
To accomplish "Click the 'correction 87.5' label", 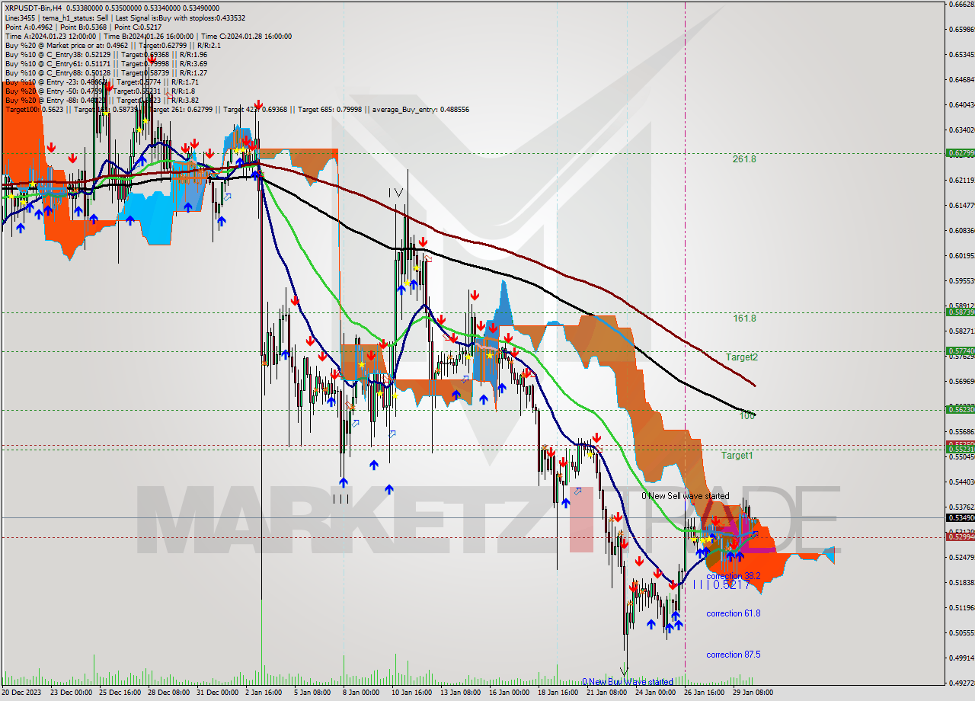I will coord(733,655).
